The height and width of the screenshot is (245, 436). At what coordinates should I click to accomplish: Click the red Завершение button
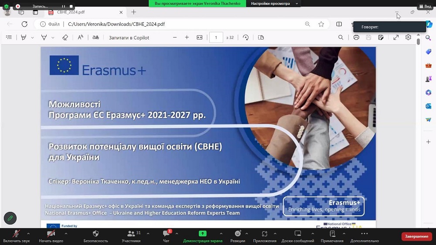pos(416,236)
